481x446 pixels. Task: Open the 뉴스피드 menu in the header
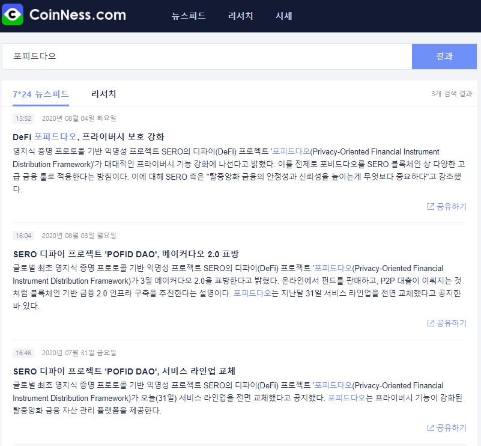[189, 16]
